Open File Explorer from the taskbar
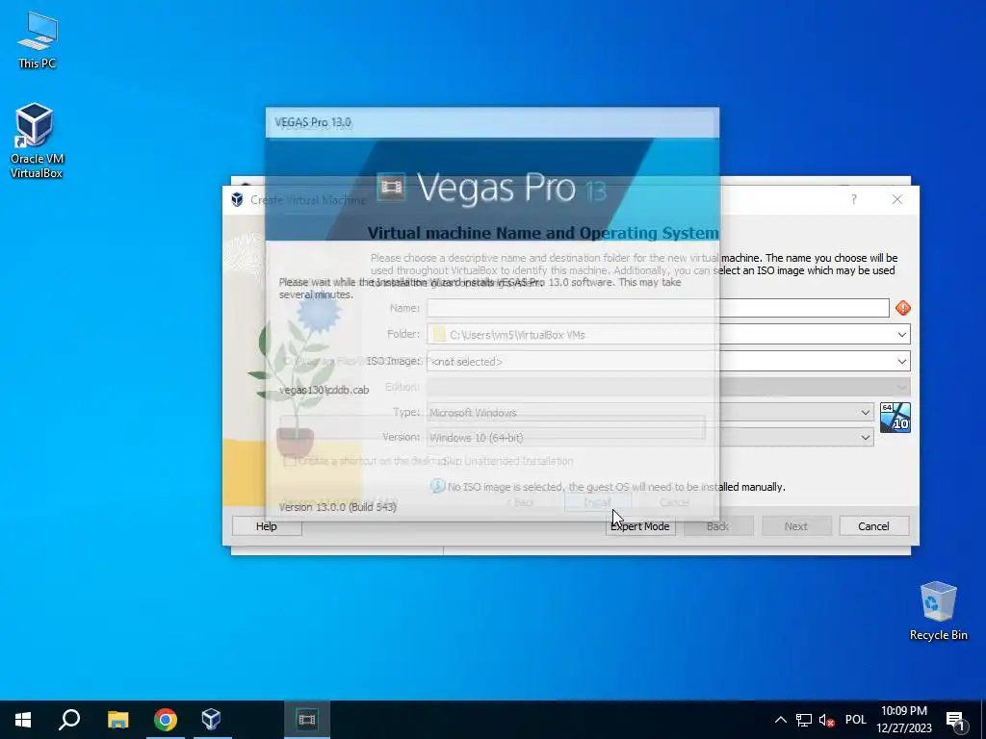 click(x=117, y=720)
